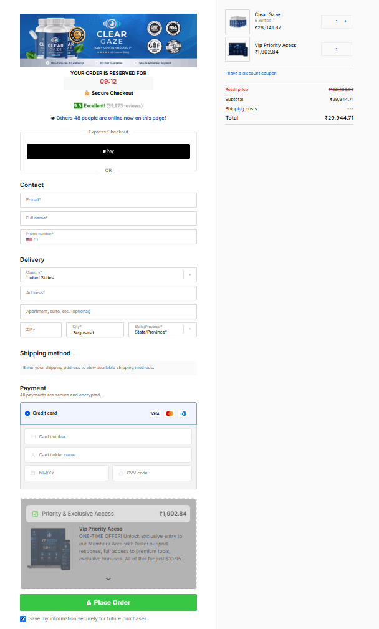This screenshot has height=629, width=379.
Task: Click the US flag phone prefix icon
Action: point(29,239)
